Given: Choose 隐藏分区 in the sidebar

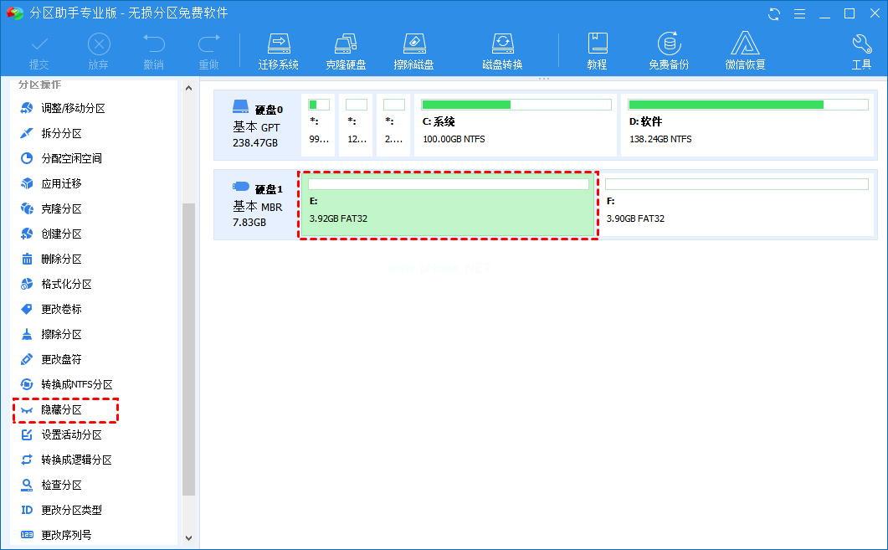Looking at the screenshot, I should click(62, 409).
